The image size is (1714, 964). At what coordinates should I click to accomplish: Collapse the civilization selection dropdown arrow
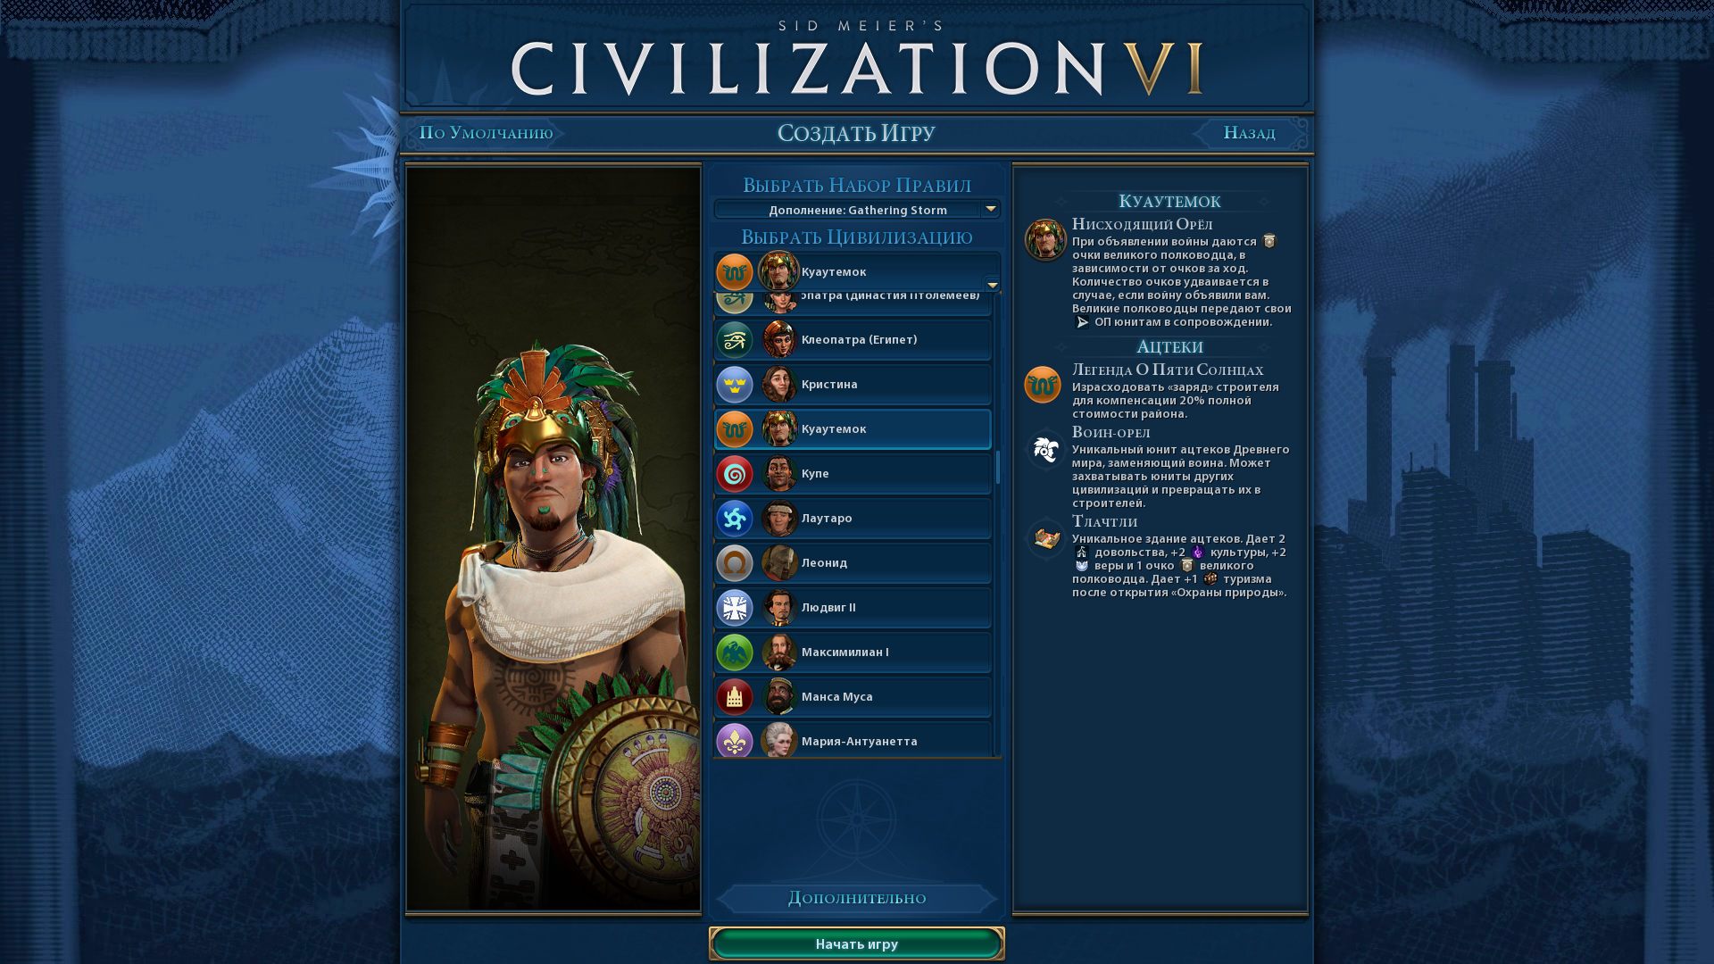tap(992, 285)
